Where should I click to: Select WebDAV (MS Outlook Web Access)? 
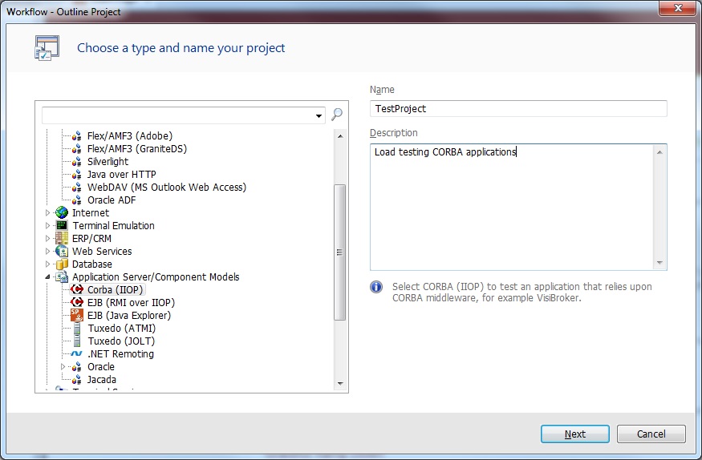point(166,188)
